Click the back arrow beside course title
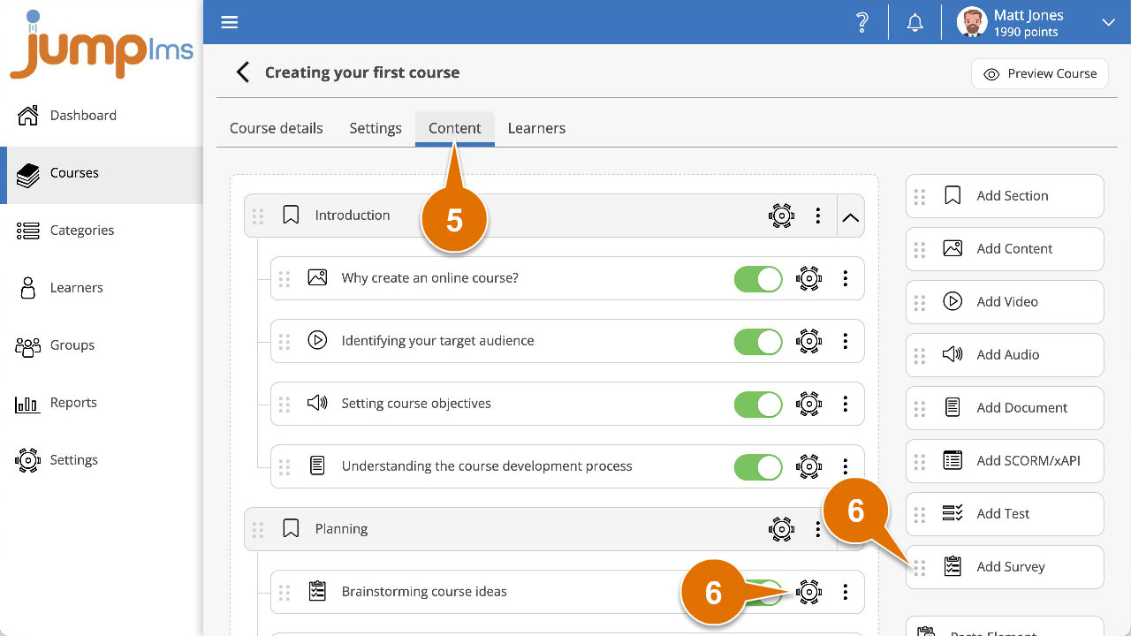 [x=243, y=72]
